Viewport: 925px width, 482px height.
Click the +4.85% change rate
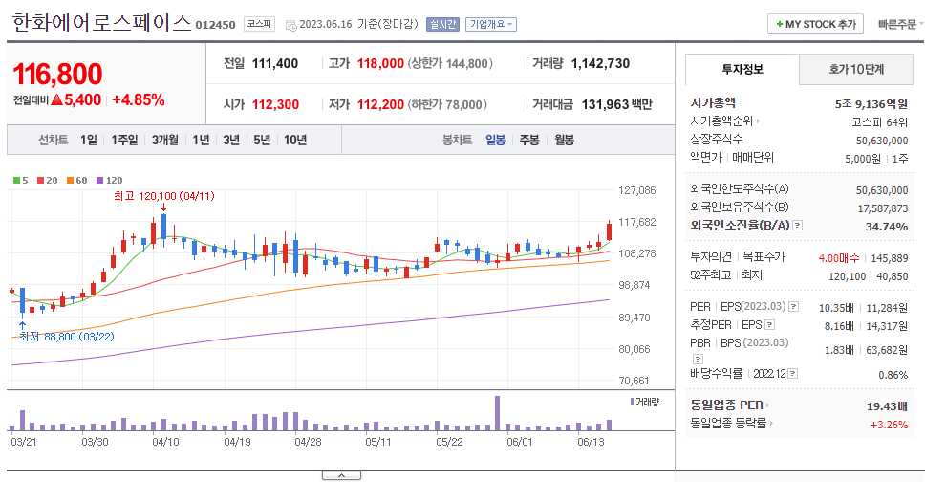point(138,99)
